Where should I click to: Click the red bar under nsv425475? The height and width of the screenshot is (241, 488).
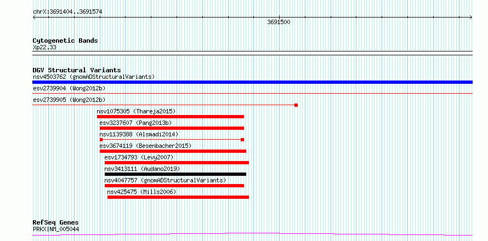tap(178, 197)
